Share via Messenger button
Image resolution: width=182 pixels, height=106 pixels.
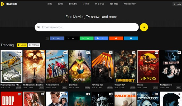click(101, 38)
